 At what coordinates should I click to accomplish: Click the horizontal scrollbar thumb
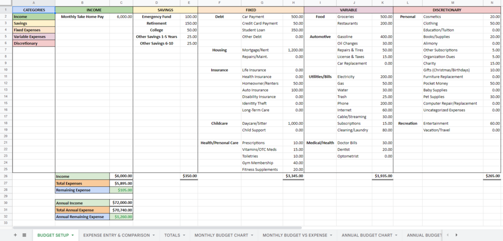pyautogui.click(x=157, y=227)
